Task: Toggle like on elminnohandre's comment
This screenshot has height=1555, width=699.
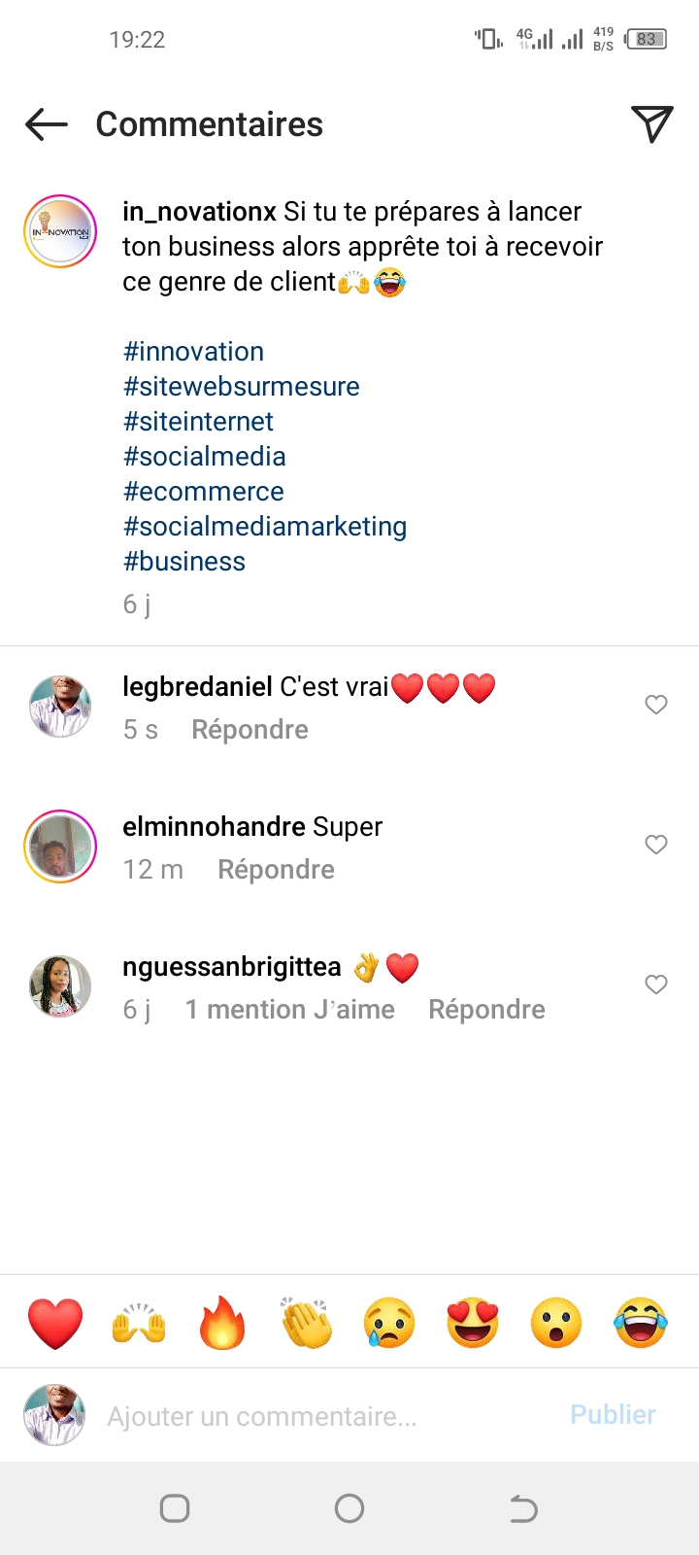Action: [656, 845]
